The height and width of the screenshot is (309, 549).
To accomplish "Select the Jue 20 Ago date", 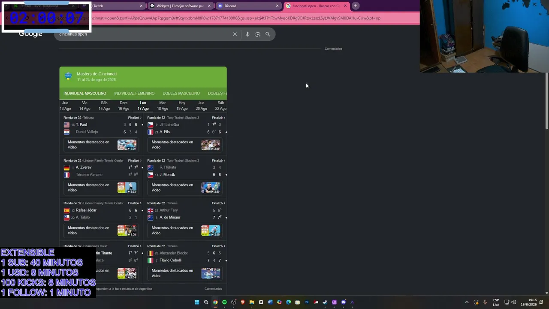I will tap(201, 106).
